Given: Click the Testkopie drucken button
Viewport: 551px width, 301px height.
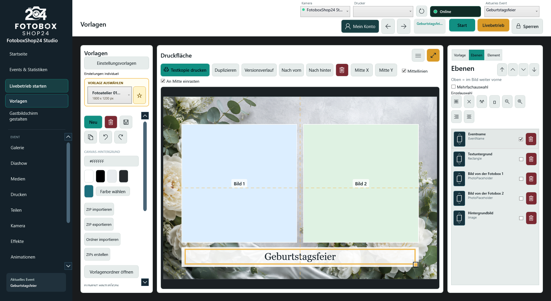Looking at the screenshot, I should point(185,70).
